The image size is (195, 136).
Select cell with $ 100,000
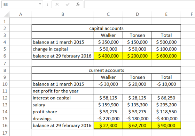click(166, 49)
